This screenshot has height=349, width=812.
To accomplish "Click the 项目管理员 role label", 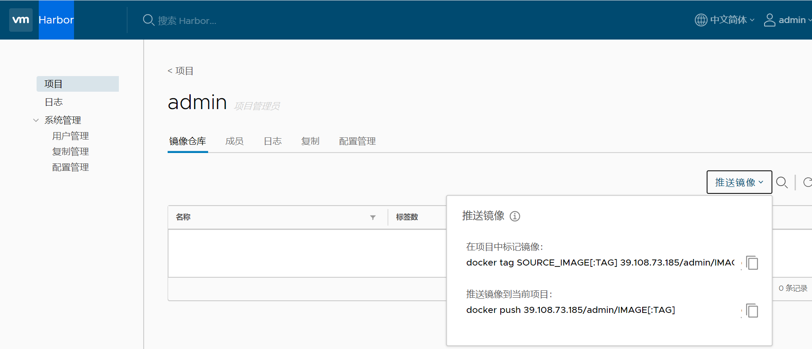I will point(257,106).
